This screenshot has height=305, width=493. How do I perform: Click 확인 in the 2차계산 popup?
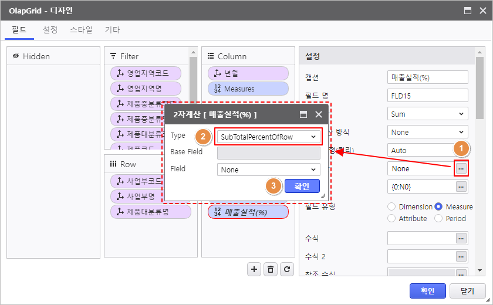[302, 187]
